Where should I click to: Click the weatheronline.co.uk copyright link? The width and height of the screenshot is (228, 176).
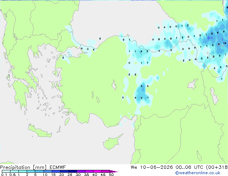point(197,173)
